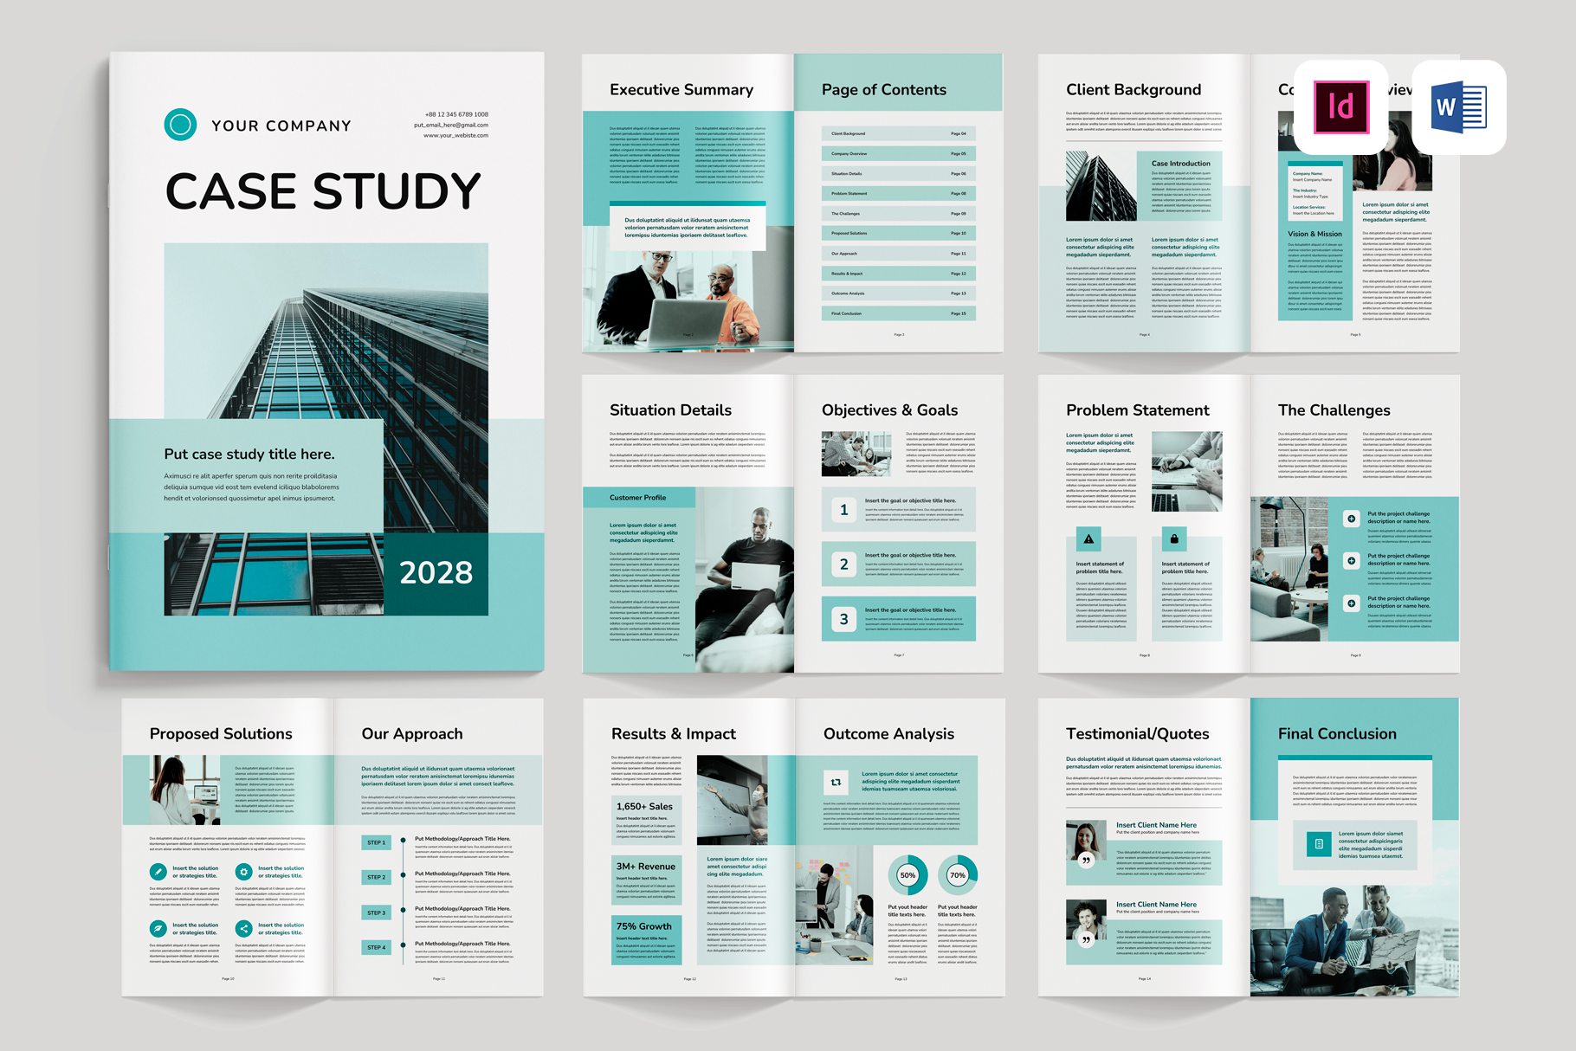Click the gear icon in Proposed Solutions
Viewport: 1576px width, 1051px height.
[x=243, y=872]
